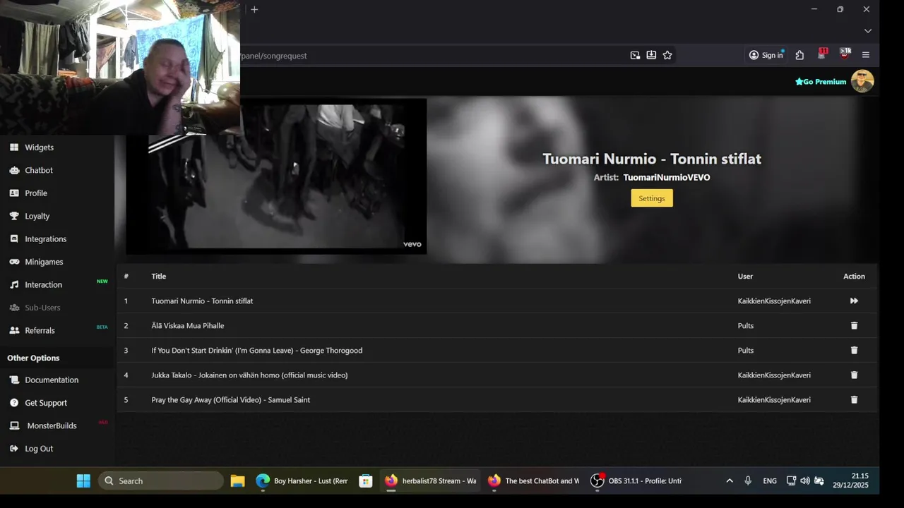The width and height of the screenshot is (904, 508).
Task: Click the Documentation book icon
Action: tap(14, 380)
